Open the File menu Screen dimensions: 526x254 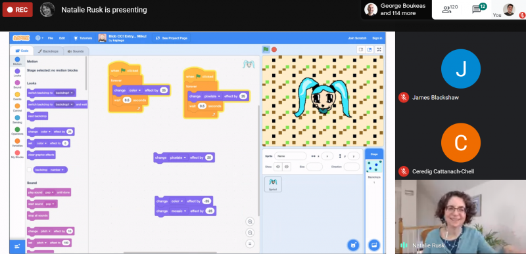coord(51,38)
